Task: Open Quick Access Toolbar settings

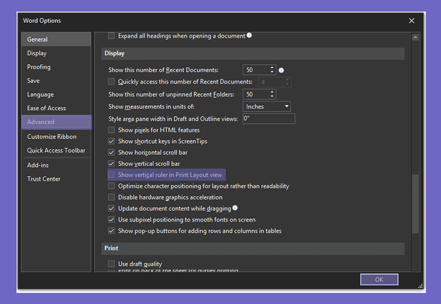Action: pos(56,150)
